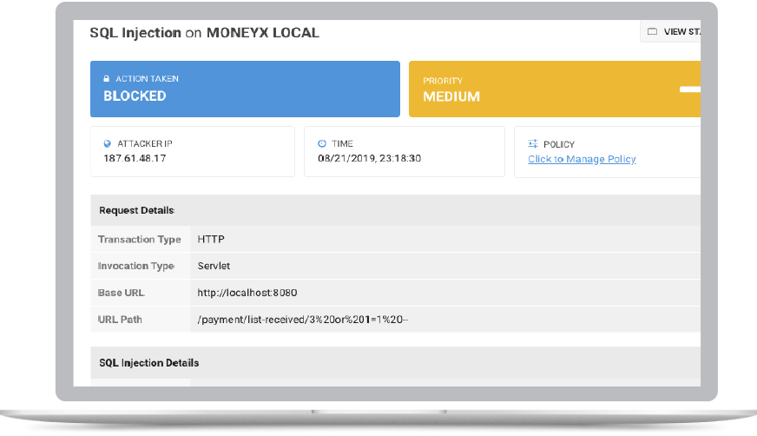
Task: Select the URL Path label
Action: [x=120, y=320]
